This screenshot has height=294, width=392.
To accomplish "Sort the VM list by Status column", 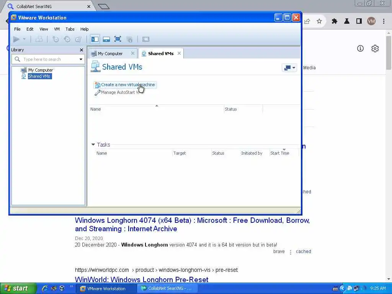I will (x=230, y=109).
